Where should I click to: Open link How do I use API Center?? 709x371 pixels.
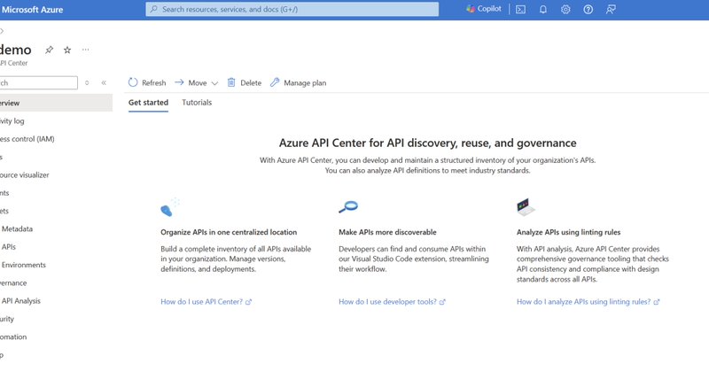pos(206,302)
